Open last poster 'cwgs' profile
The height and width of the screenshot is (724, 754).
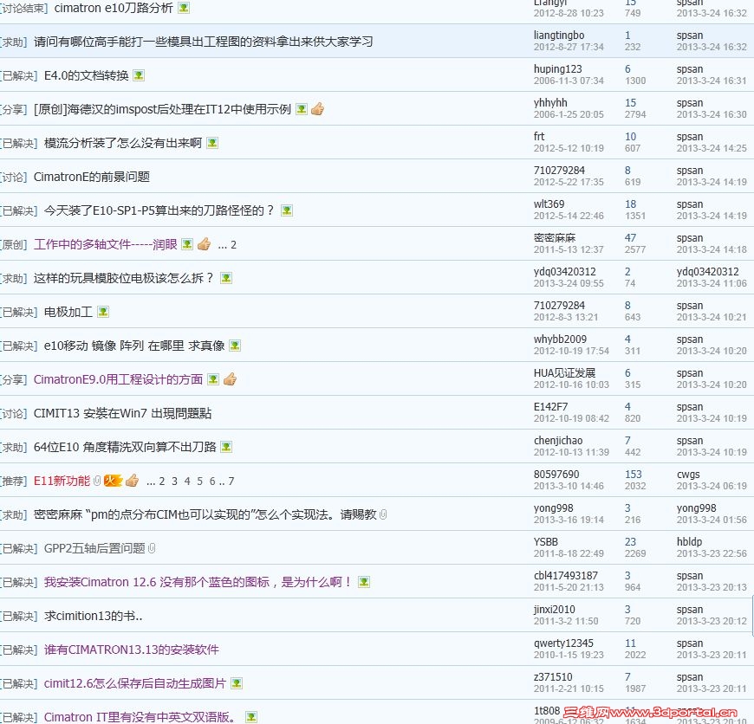[x=688, y=475]
